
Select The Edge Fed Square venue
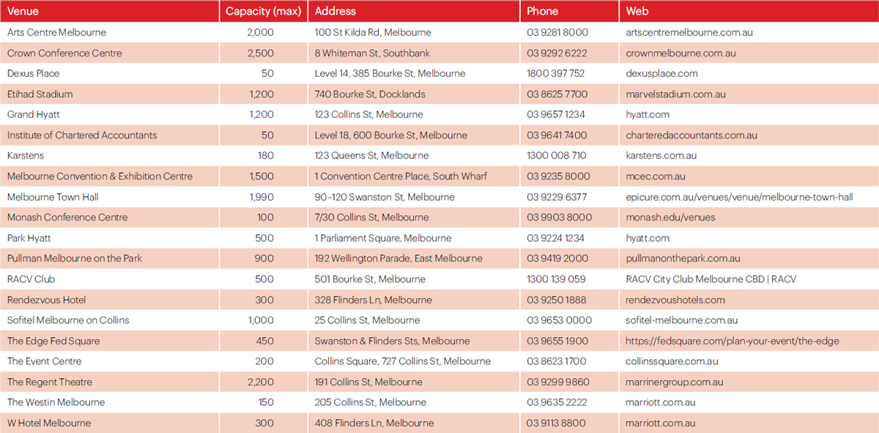coord(53,341)
